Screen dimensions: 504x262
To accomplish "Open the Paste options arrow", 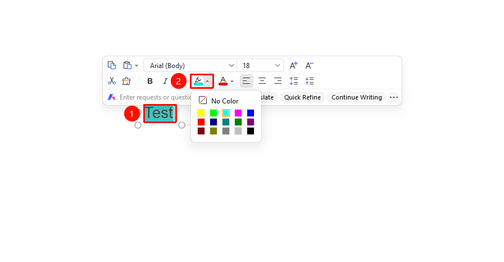I will coord(137,66).
